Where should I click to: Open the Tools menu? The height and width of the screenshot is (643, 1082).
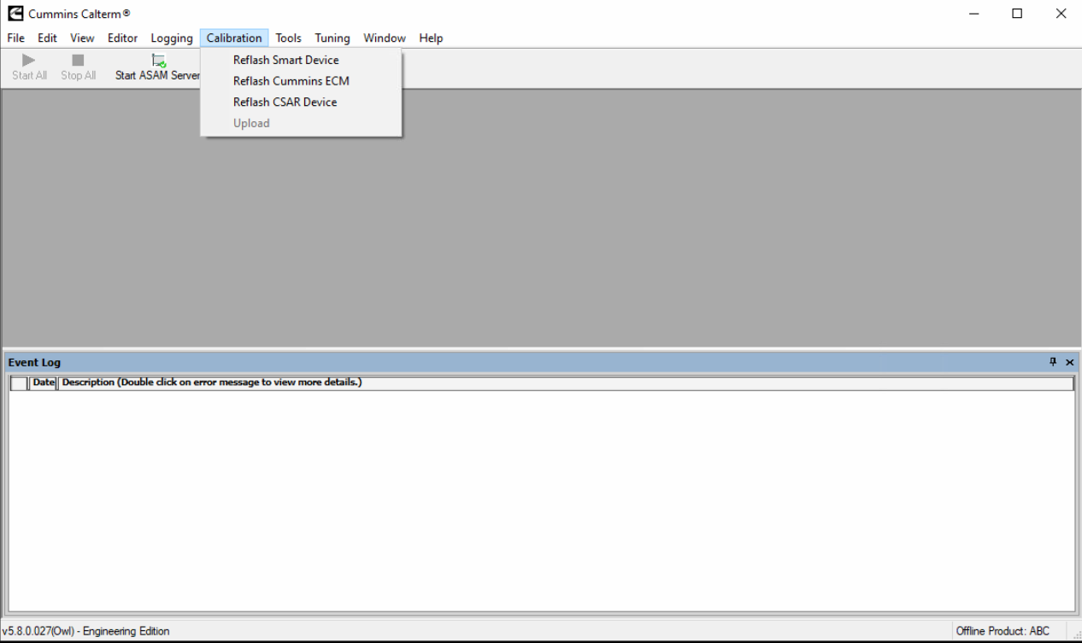pos(288,38)
